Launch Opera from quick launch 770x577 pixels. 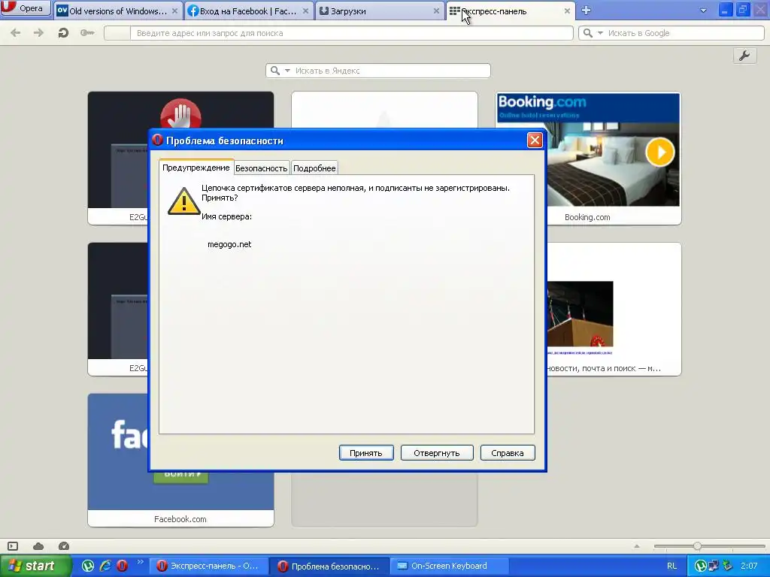123,566
